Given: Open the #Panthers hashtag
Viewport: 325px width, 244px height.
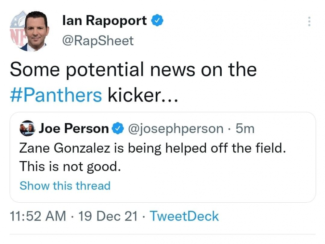Looking at the screenshot, I should [56, 95].
